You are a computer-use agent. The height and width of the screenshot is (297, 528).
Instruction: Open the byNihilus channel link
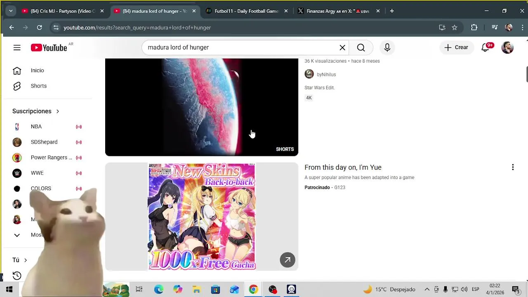tap(326, 75)
